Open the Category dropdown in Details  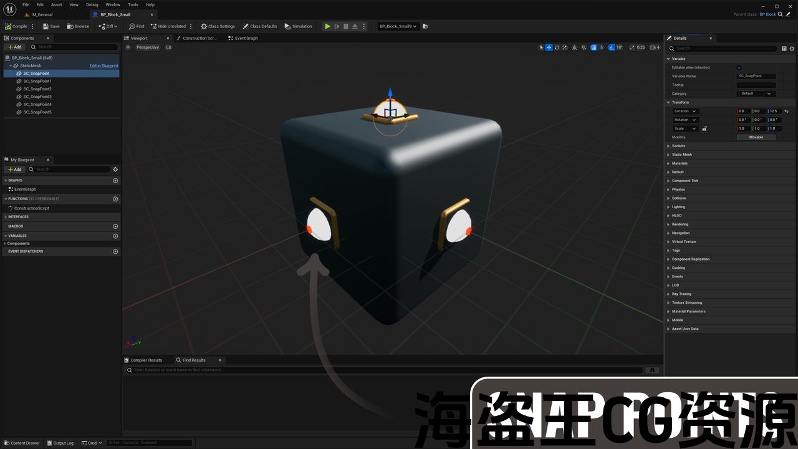[x=756, y=94]
